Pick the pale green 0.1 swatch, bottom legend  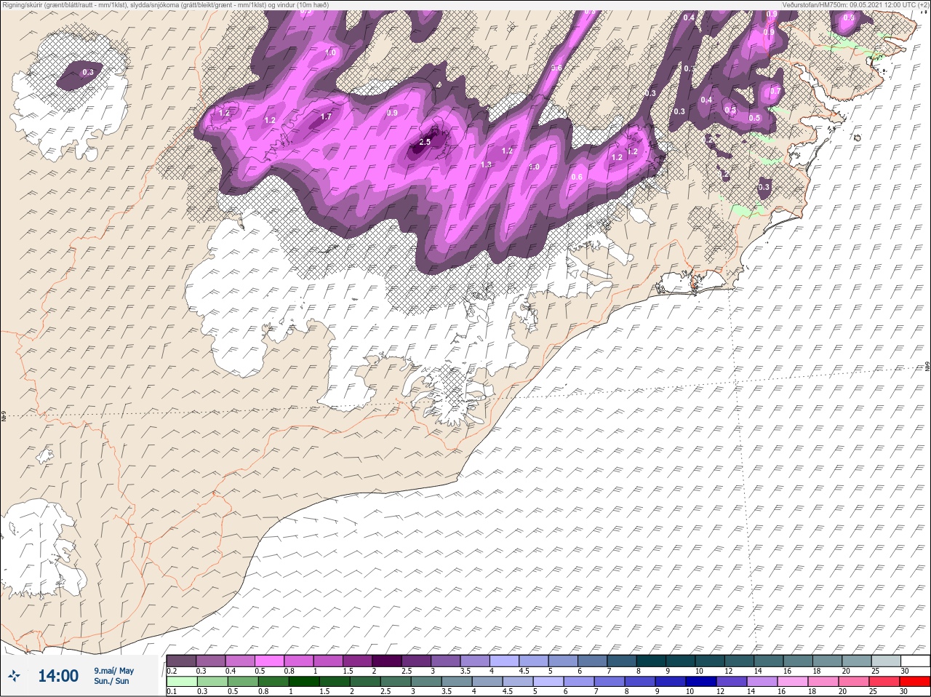[181, 682]
